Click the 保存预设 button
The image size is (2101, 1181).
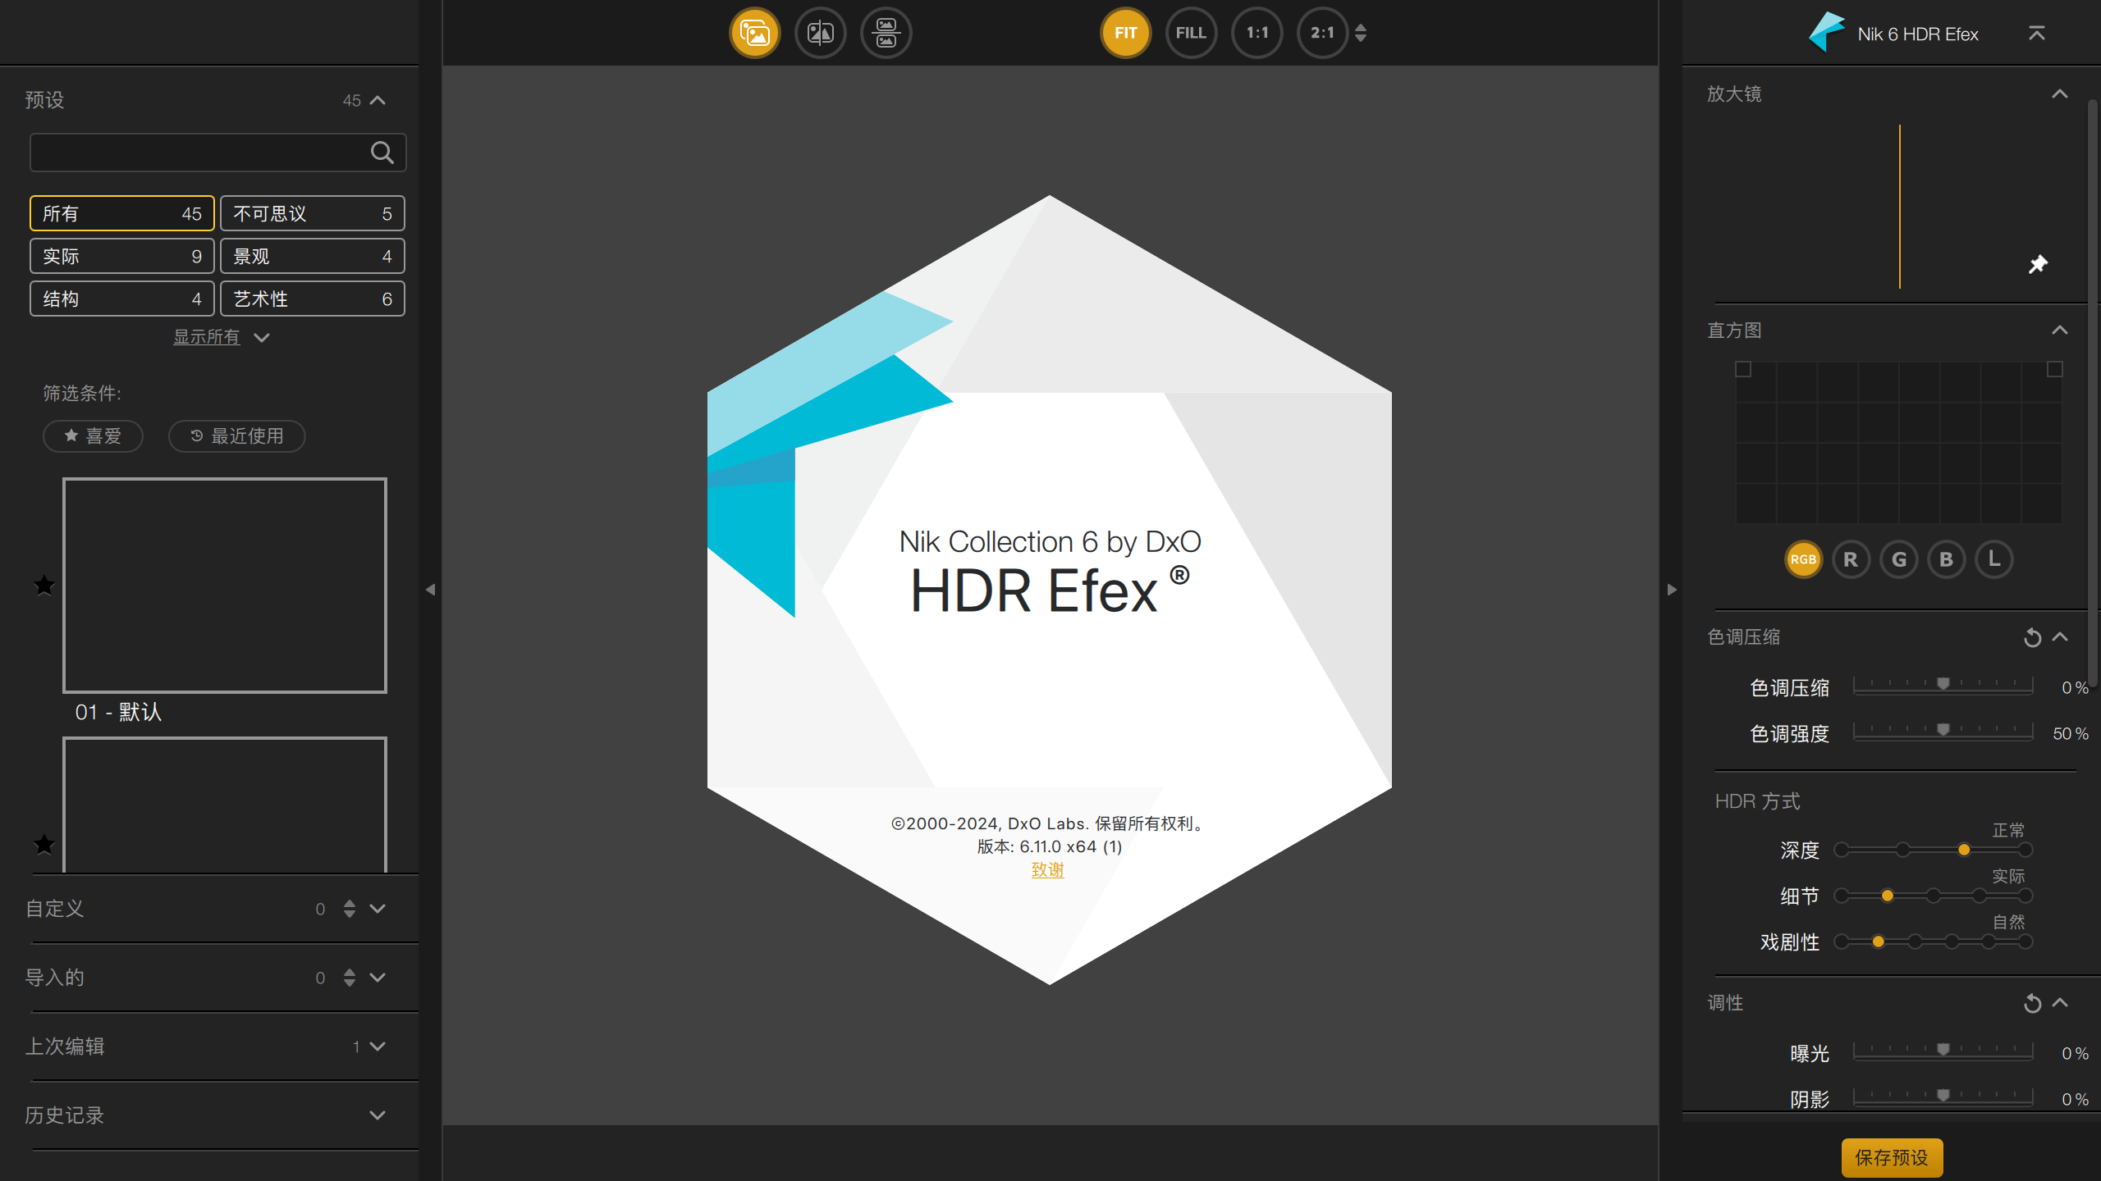tap(1891, 1157)
